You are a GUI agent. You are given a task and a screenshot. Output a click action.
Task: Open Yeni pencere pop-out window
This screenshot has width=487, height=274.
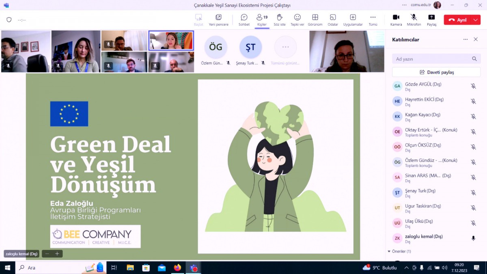(x=218, y=20)
